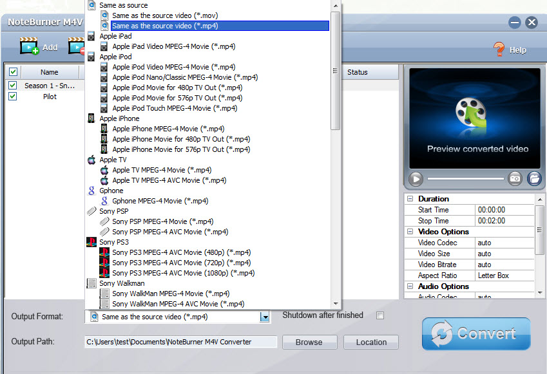
Task: Choose Apple iPod Nano/Classic MPEG-4 Movie
Action: coord(185,77)
